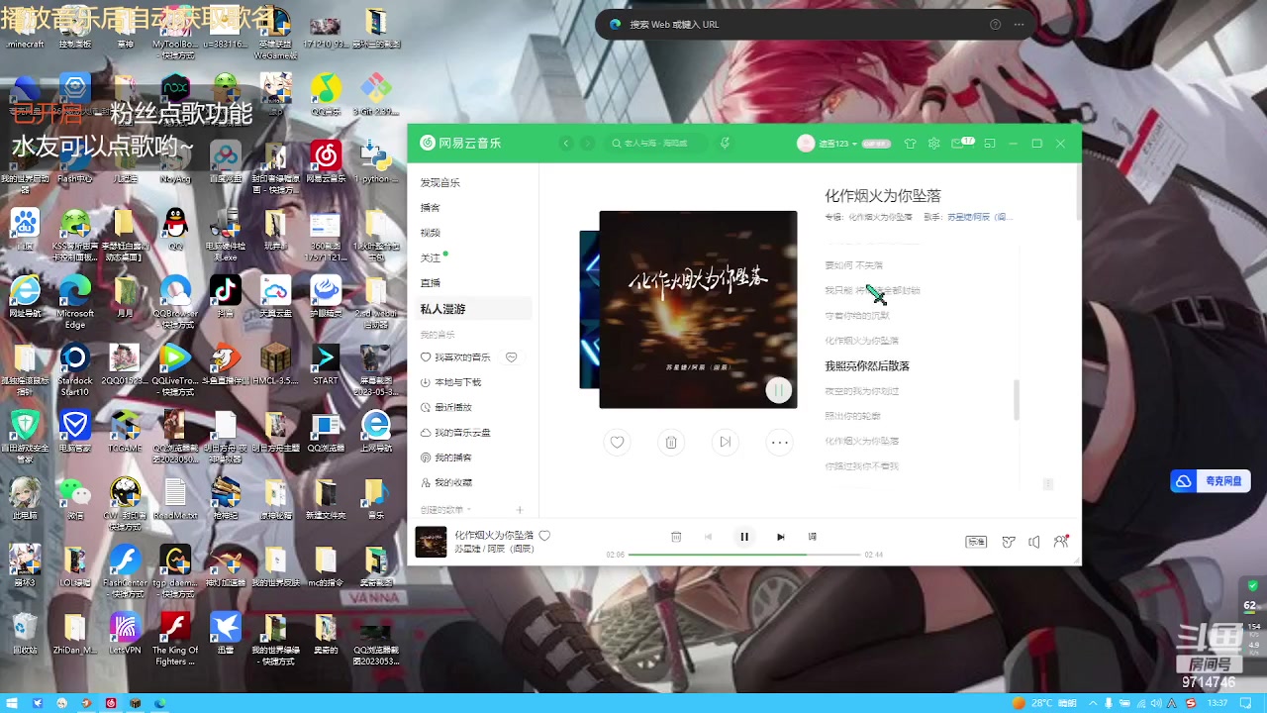The height and width of the screenshot is (713, 1267).
Task: Open The King Of Fighters shortcut
Action: tap(175, 639)
